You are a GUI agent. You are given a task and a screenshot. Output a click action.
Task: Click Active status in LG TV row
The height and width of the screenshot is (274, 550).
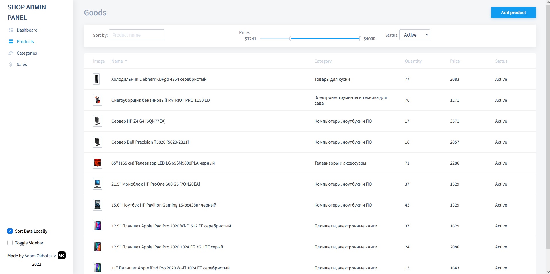coord(501,163)
